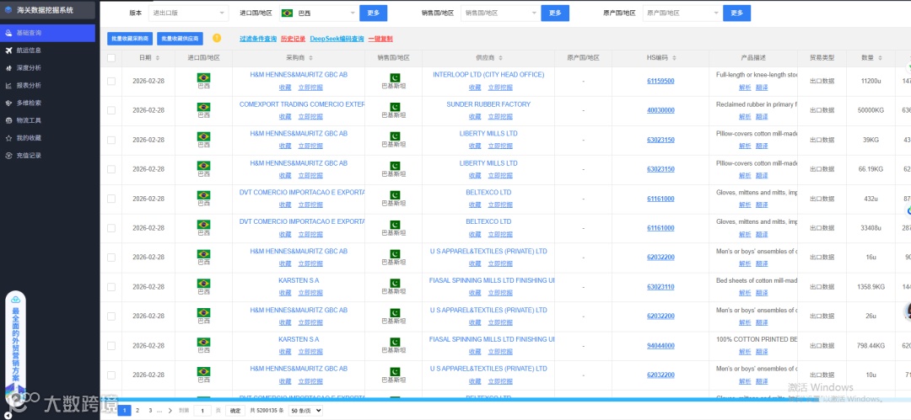The height and width of the screenshot is (420, 911).
Task: Click the chart icon beside 深度分析
Action: point(8,68)
